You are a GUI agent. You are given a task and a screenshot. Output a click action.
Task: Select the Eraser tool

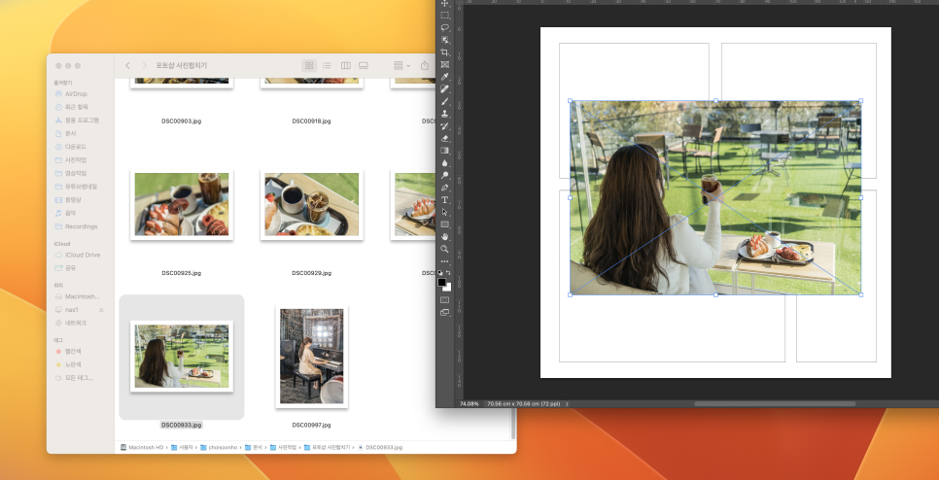point(445,138)
